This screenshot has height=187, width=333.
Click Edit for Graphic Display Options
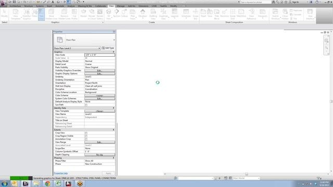tap(99, 74)
